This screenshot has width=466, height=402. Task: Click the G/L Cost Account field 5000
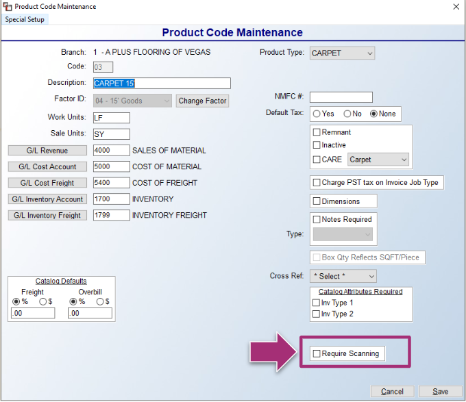[x=112, y=166]
